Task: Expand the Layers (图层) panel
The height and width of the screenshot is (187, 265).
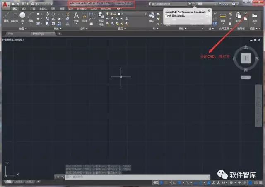Action: [122, 29]
